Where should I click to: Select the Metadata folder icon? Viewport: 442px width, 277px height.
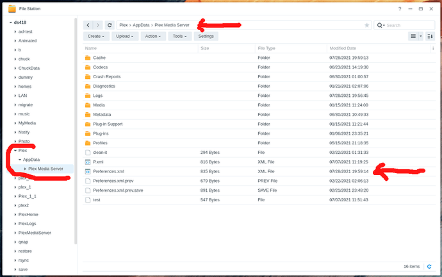click(88, 115)
